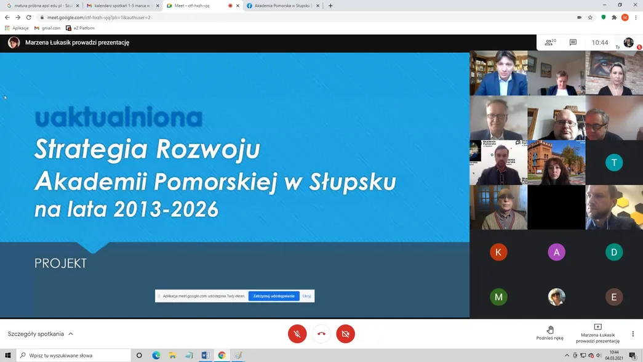643x362 pixels.
Task: Select the Meet ctf-hxzh-vjq tab
Action: [x=198, y=6]
